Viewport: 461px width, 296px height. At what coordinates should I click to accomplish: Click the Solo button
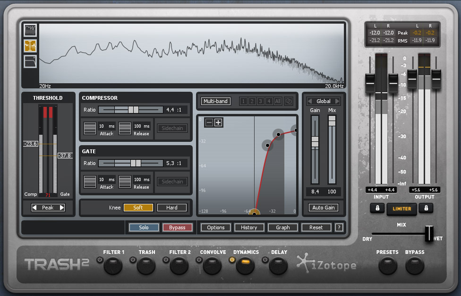pyautogui.click(x=144, y=227)
